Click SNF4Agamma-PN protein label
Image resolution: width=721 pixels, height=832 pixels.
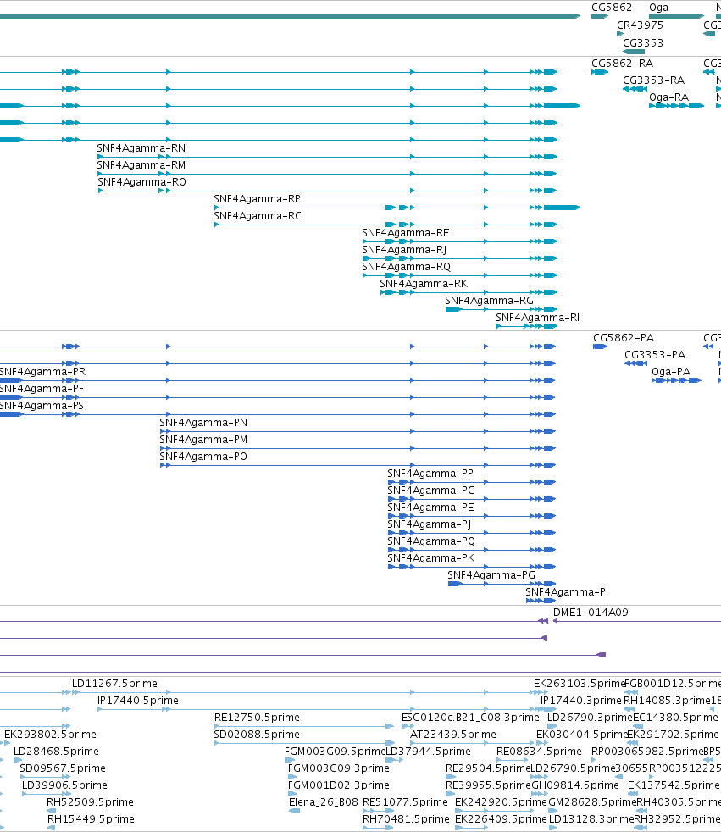(x=203, y=423)
